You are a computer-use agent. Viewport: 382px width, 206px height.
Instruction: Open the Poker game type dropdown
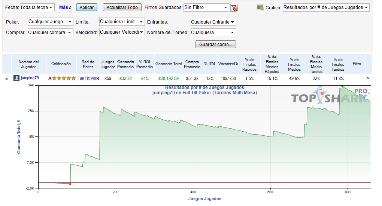(x=51, y=22)
